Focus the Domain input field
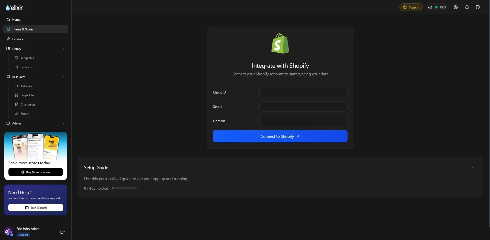The width and height of the screenshot is (490, 240). pyautogui.click(x=303, y=121)
